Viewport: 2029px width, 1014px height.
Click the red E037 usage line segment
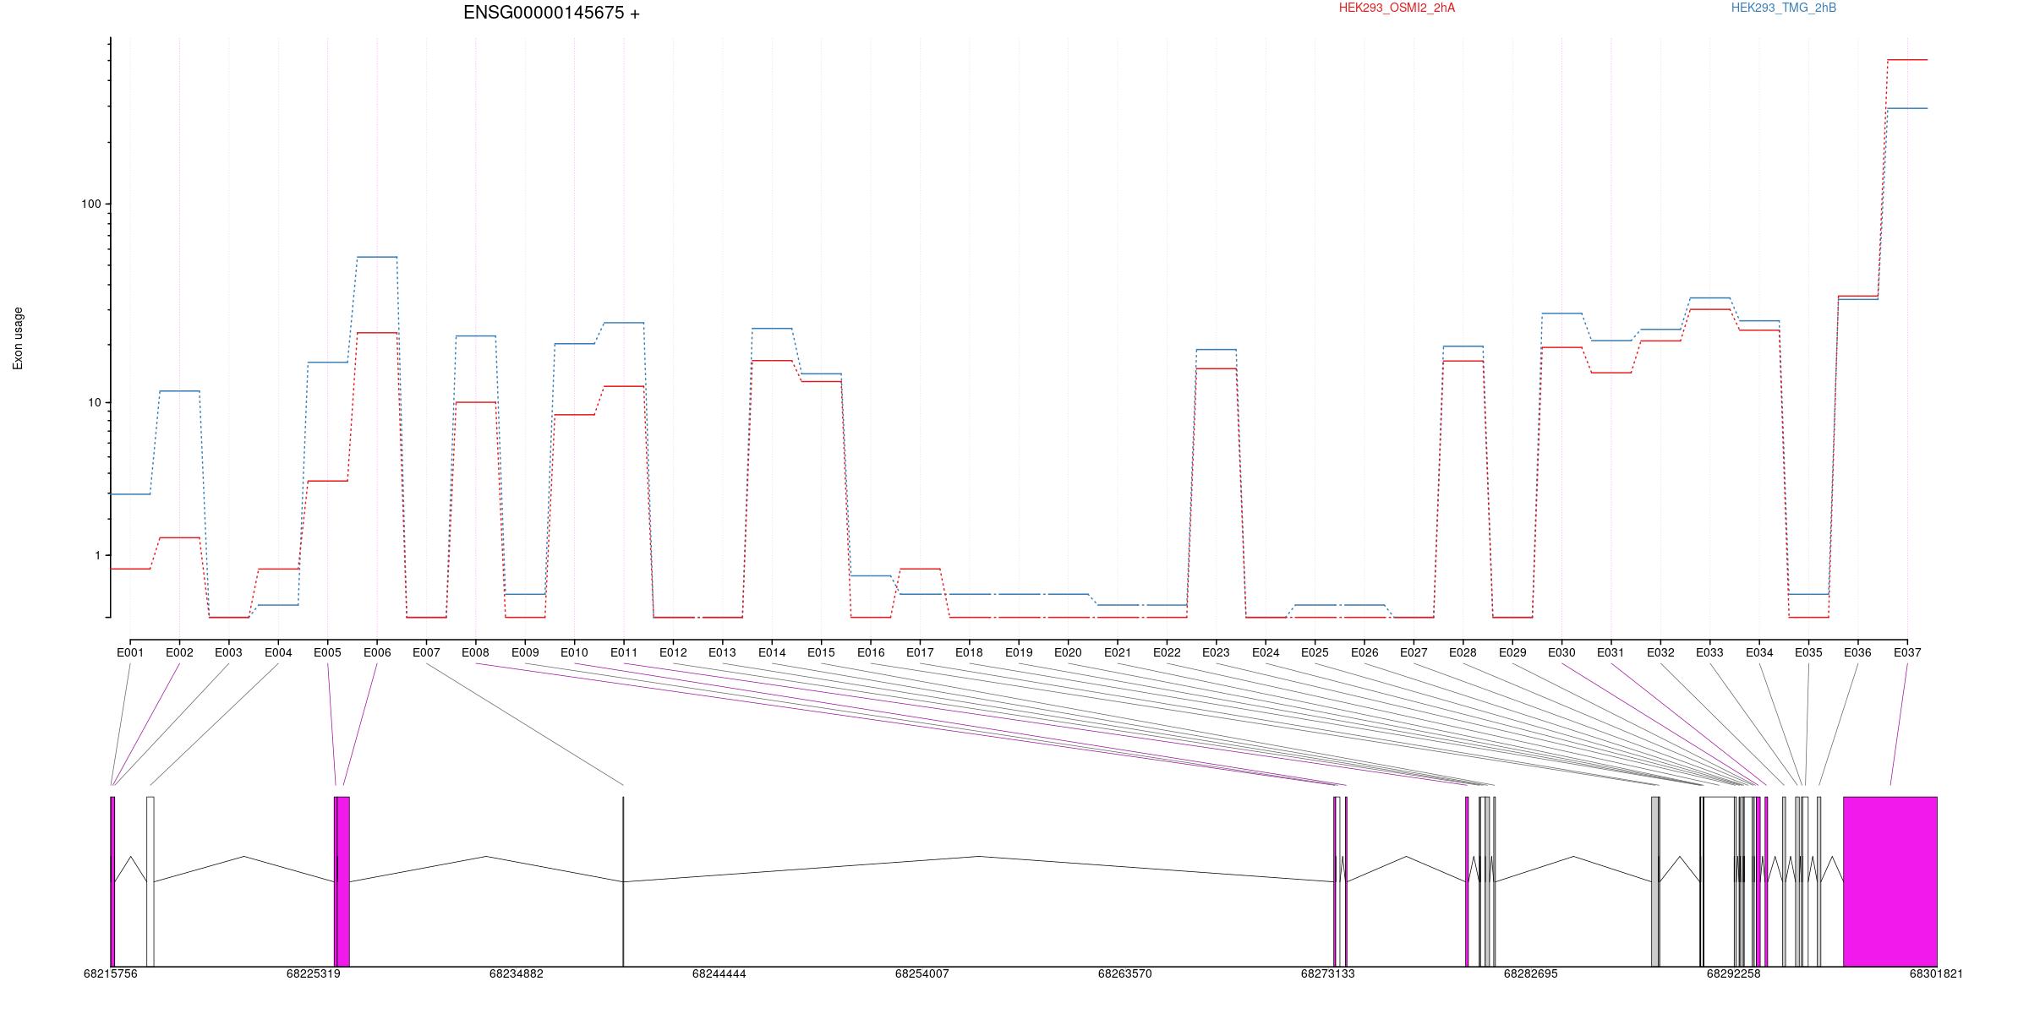click(x=1907, y=60)
